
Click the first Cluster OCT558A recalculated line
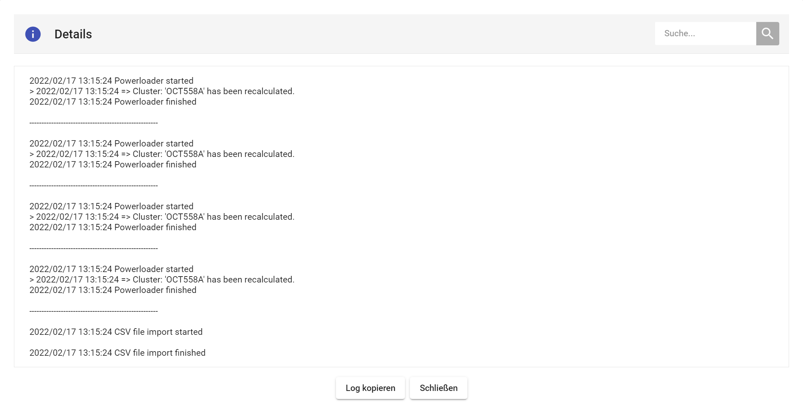tap(162, 91)
